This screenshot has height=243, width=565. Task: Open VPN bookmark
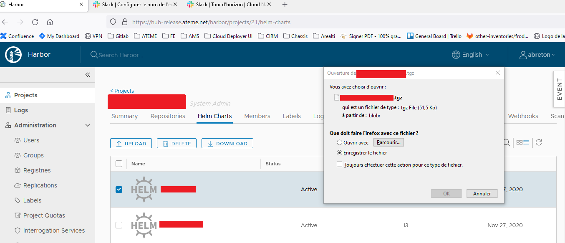point(93,36)
